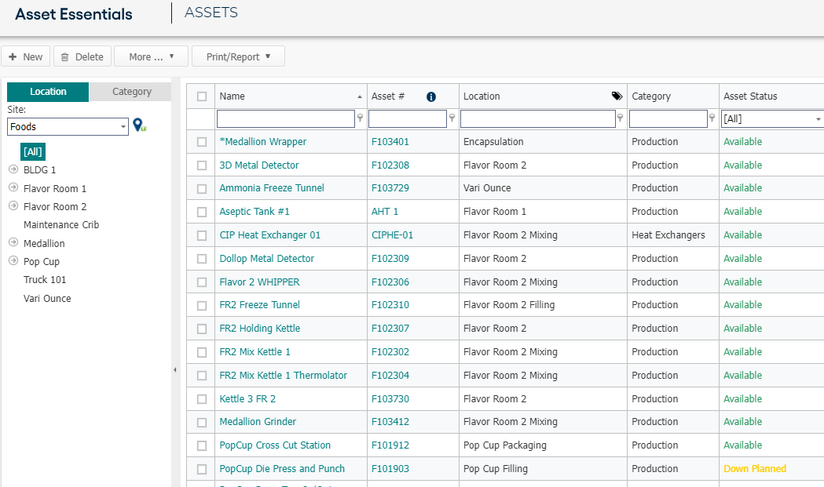The width and height of the screenshot is (824, 487).
Task: Open the Asset Status [All] filter dropdown
Action: point(772,118)
